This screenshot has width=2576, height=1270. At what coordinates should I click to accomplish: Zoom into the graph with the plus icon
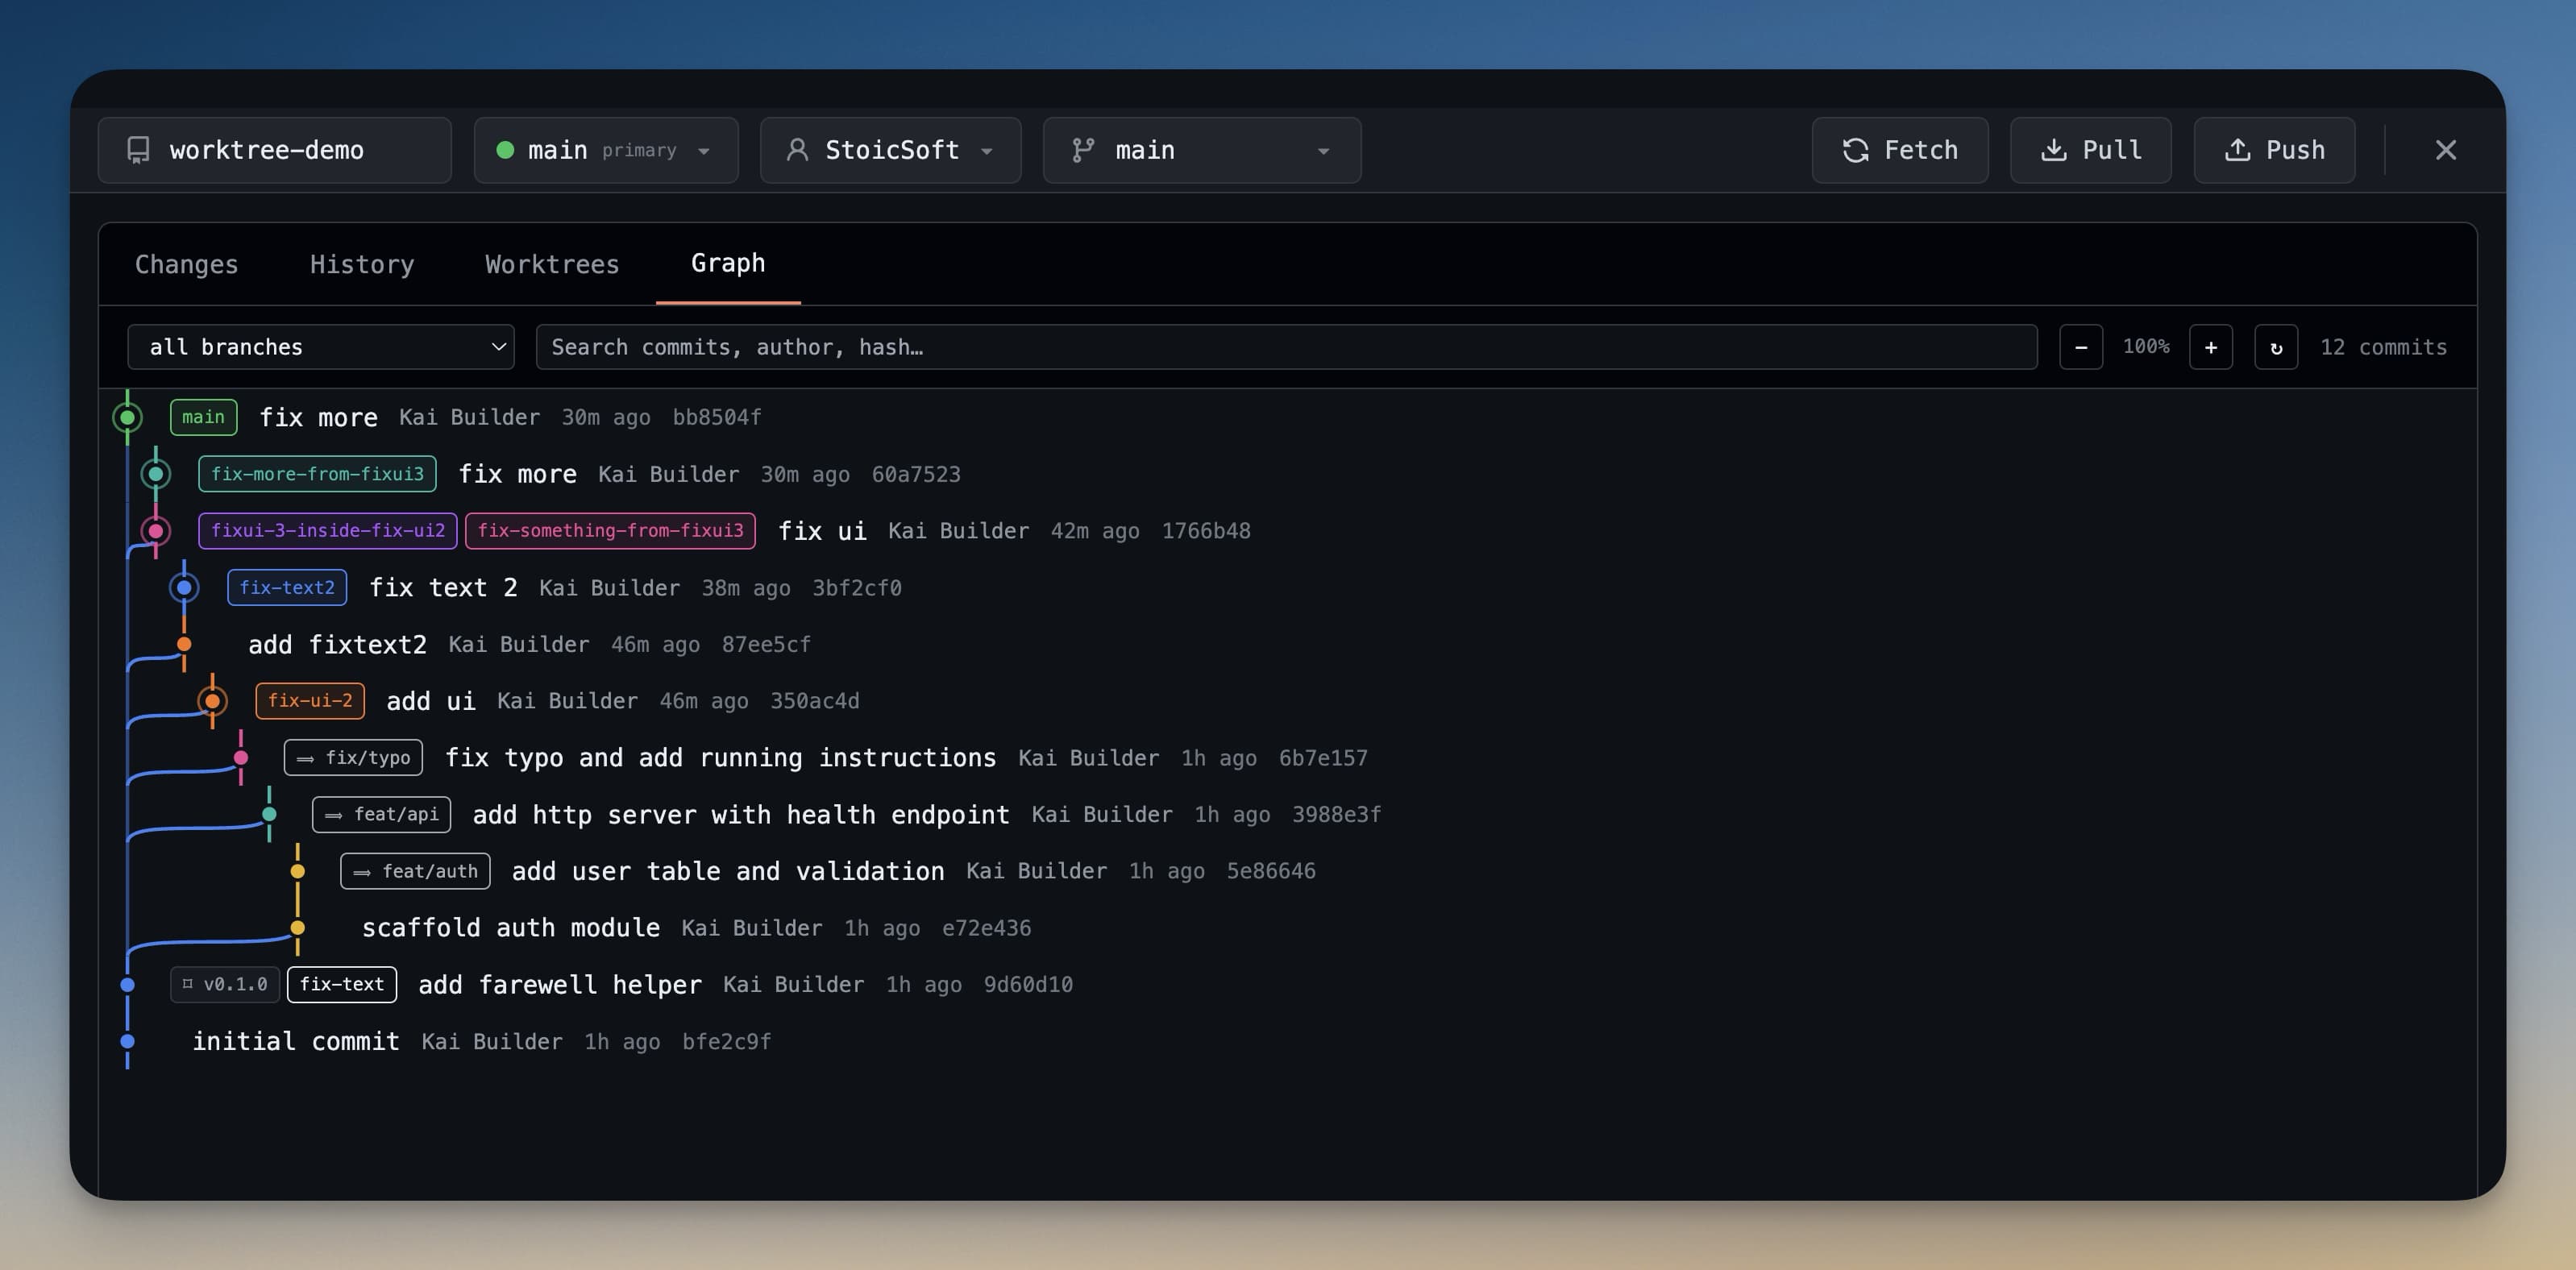pos(2211,347)
